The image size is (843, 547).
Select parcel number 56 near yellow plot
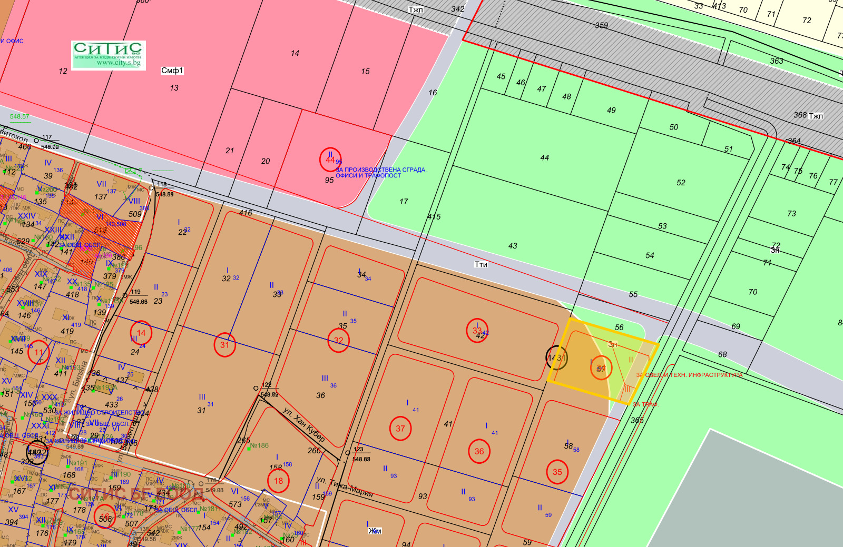pyautogui.click(x=619, y=327)
